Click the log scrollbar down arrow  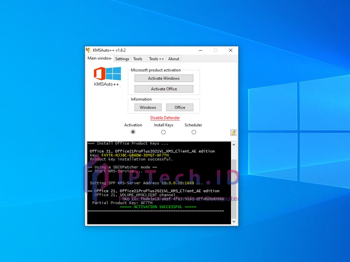tap(234, 222)
